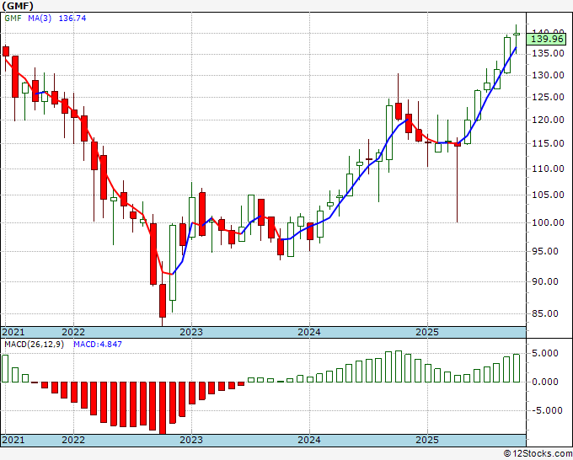
Task: Click 2021 on the MACD panel timeline
Action: (13, 440)
